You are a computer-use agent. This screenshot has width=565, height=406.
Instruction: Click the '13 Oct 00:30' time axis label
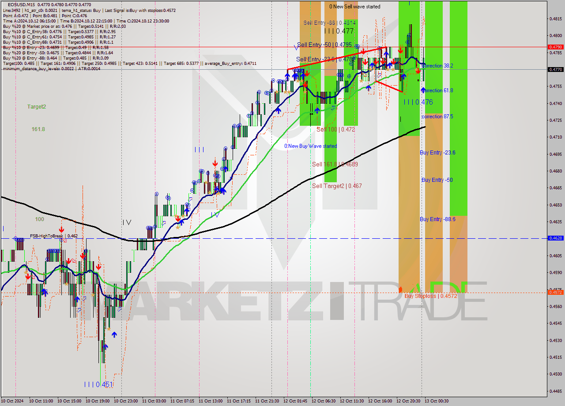(437, 401)
